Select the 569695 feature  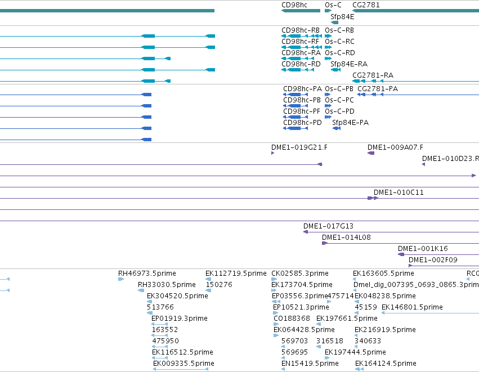coord(294,353)
